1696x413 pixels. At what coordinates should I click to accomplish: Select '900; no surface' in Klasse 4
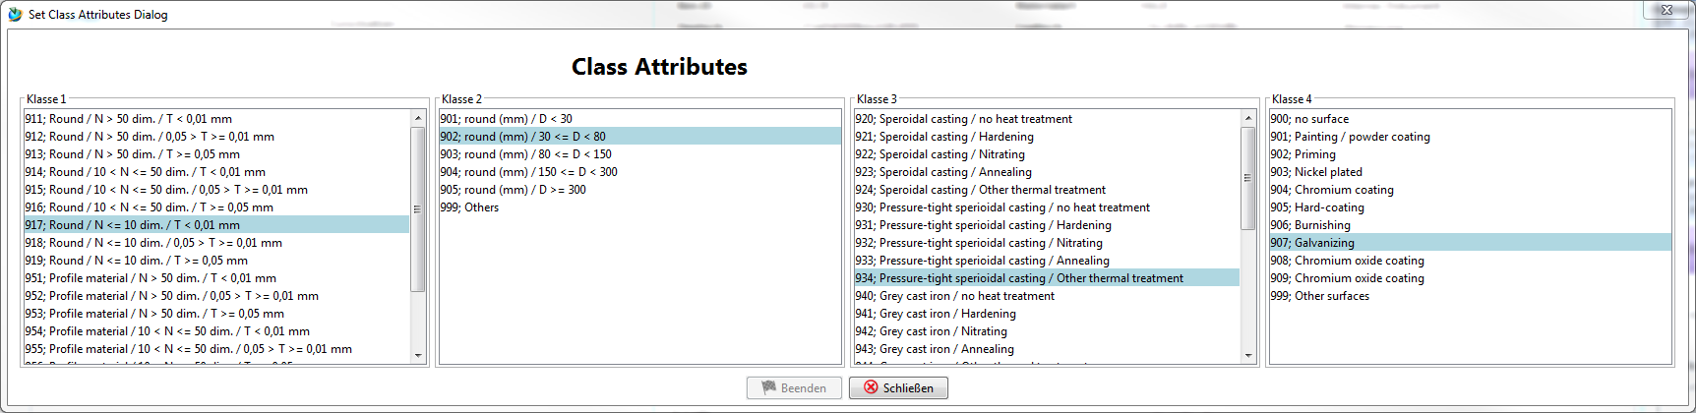(x=1309, y=119)
